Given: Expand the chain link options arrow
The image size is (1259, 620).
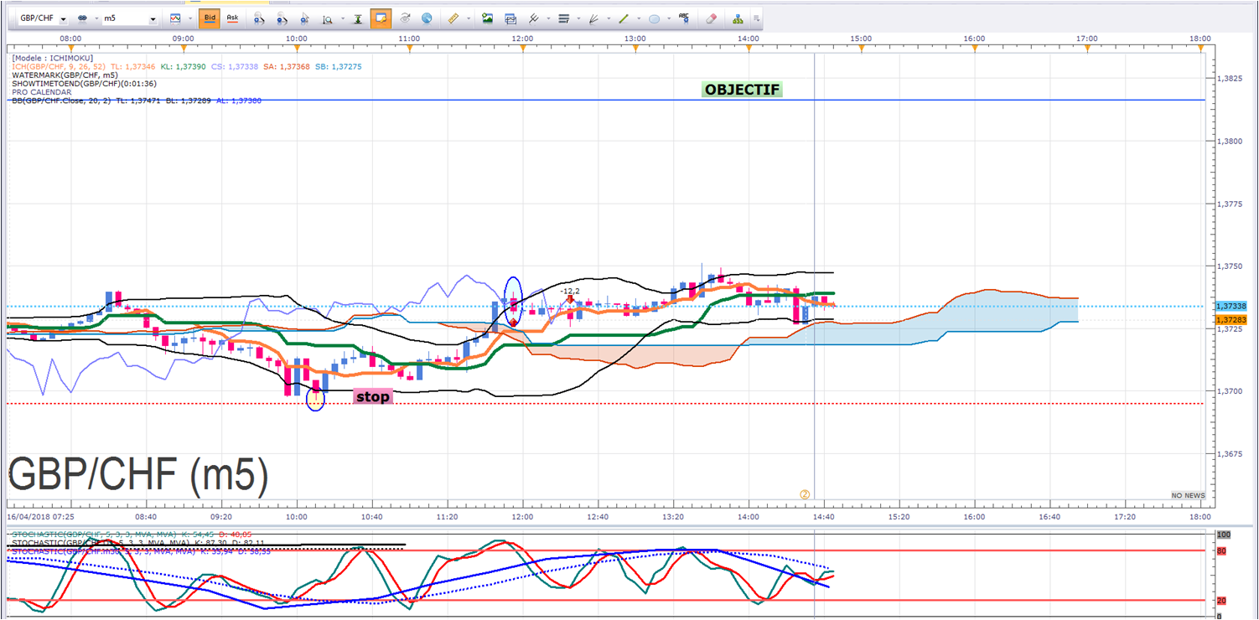Looking at the screenshot, I should point(95,18).
